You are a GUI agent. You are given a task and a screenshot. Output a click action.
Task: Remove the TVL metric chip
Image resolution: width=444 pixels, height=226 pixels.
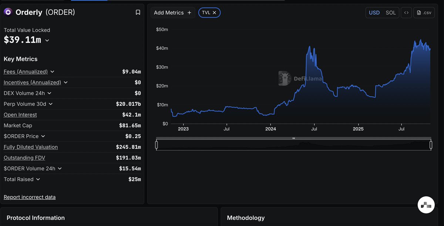[214, 13]
